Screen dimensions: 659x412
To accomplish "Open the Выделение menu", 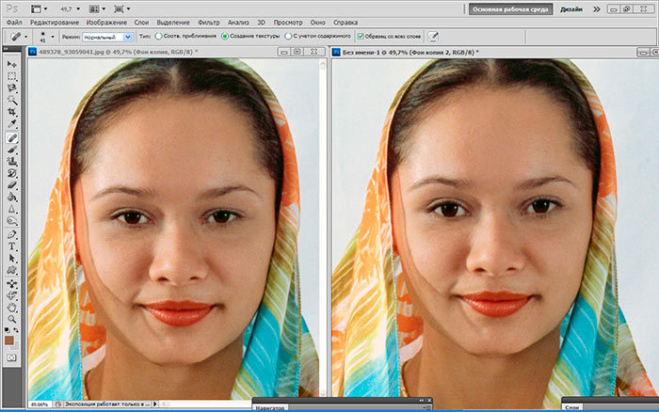I will click(x=173, y=23).
